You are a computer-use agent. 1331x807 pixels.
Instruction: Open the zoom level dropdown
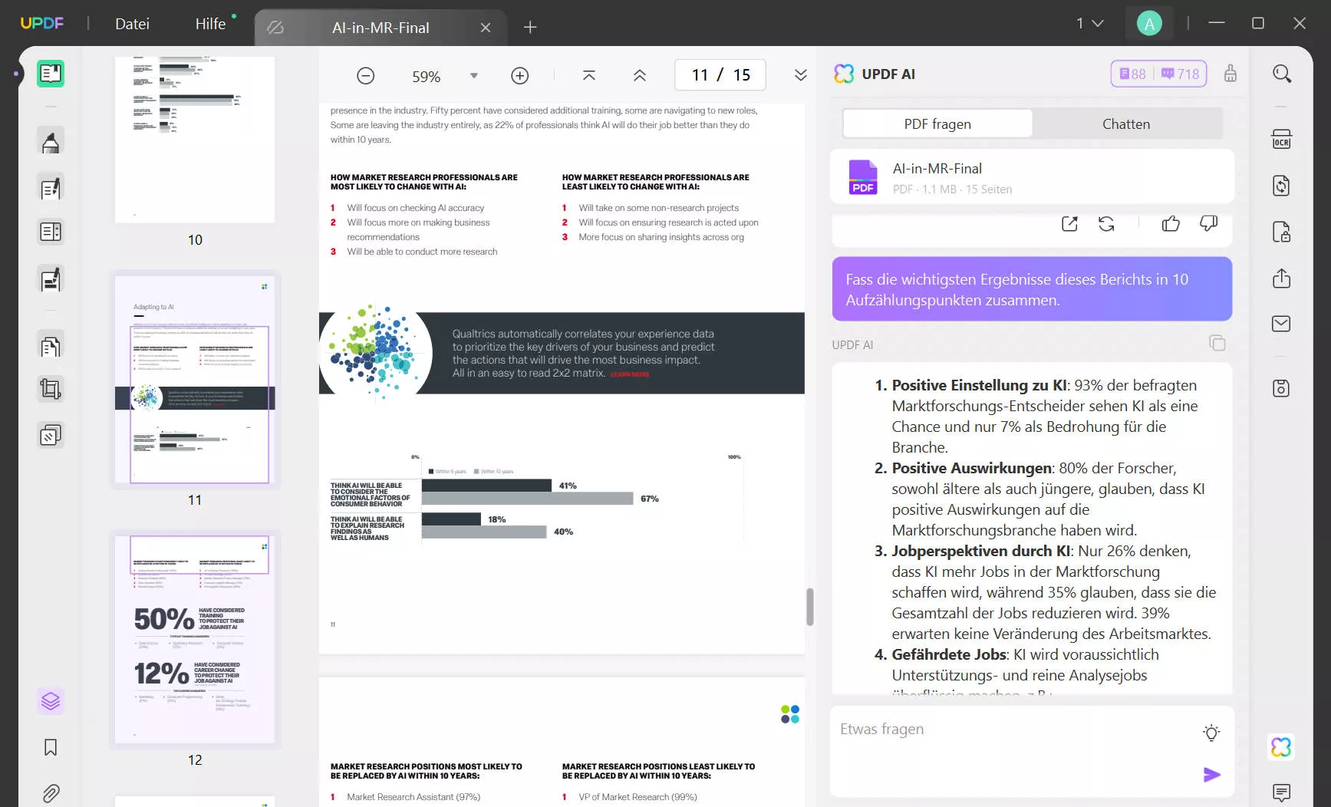[x=474, y=75]
